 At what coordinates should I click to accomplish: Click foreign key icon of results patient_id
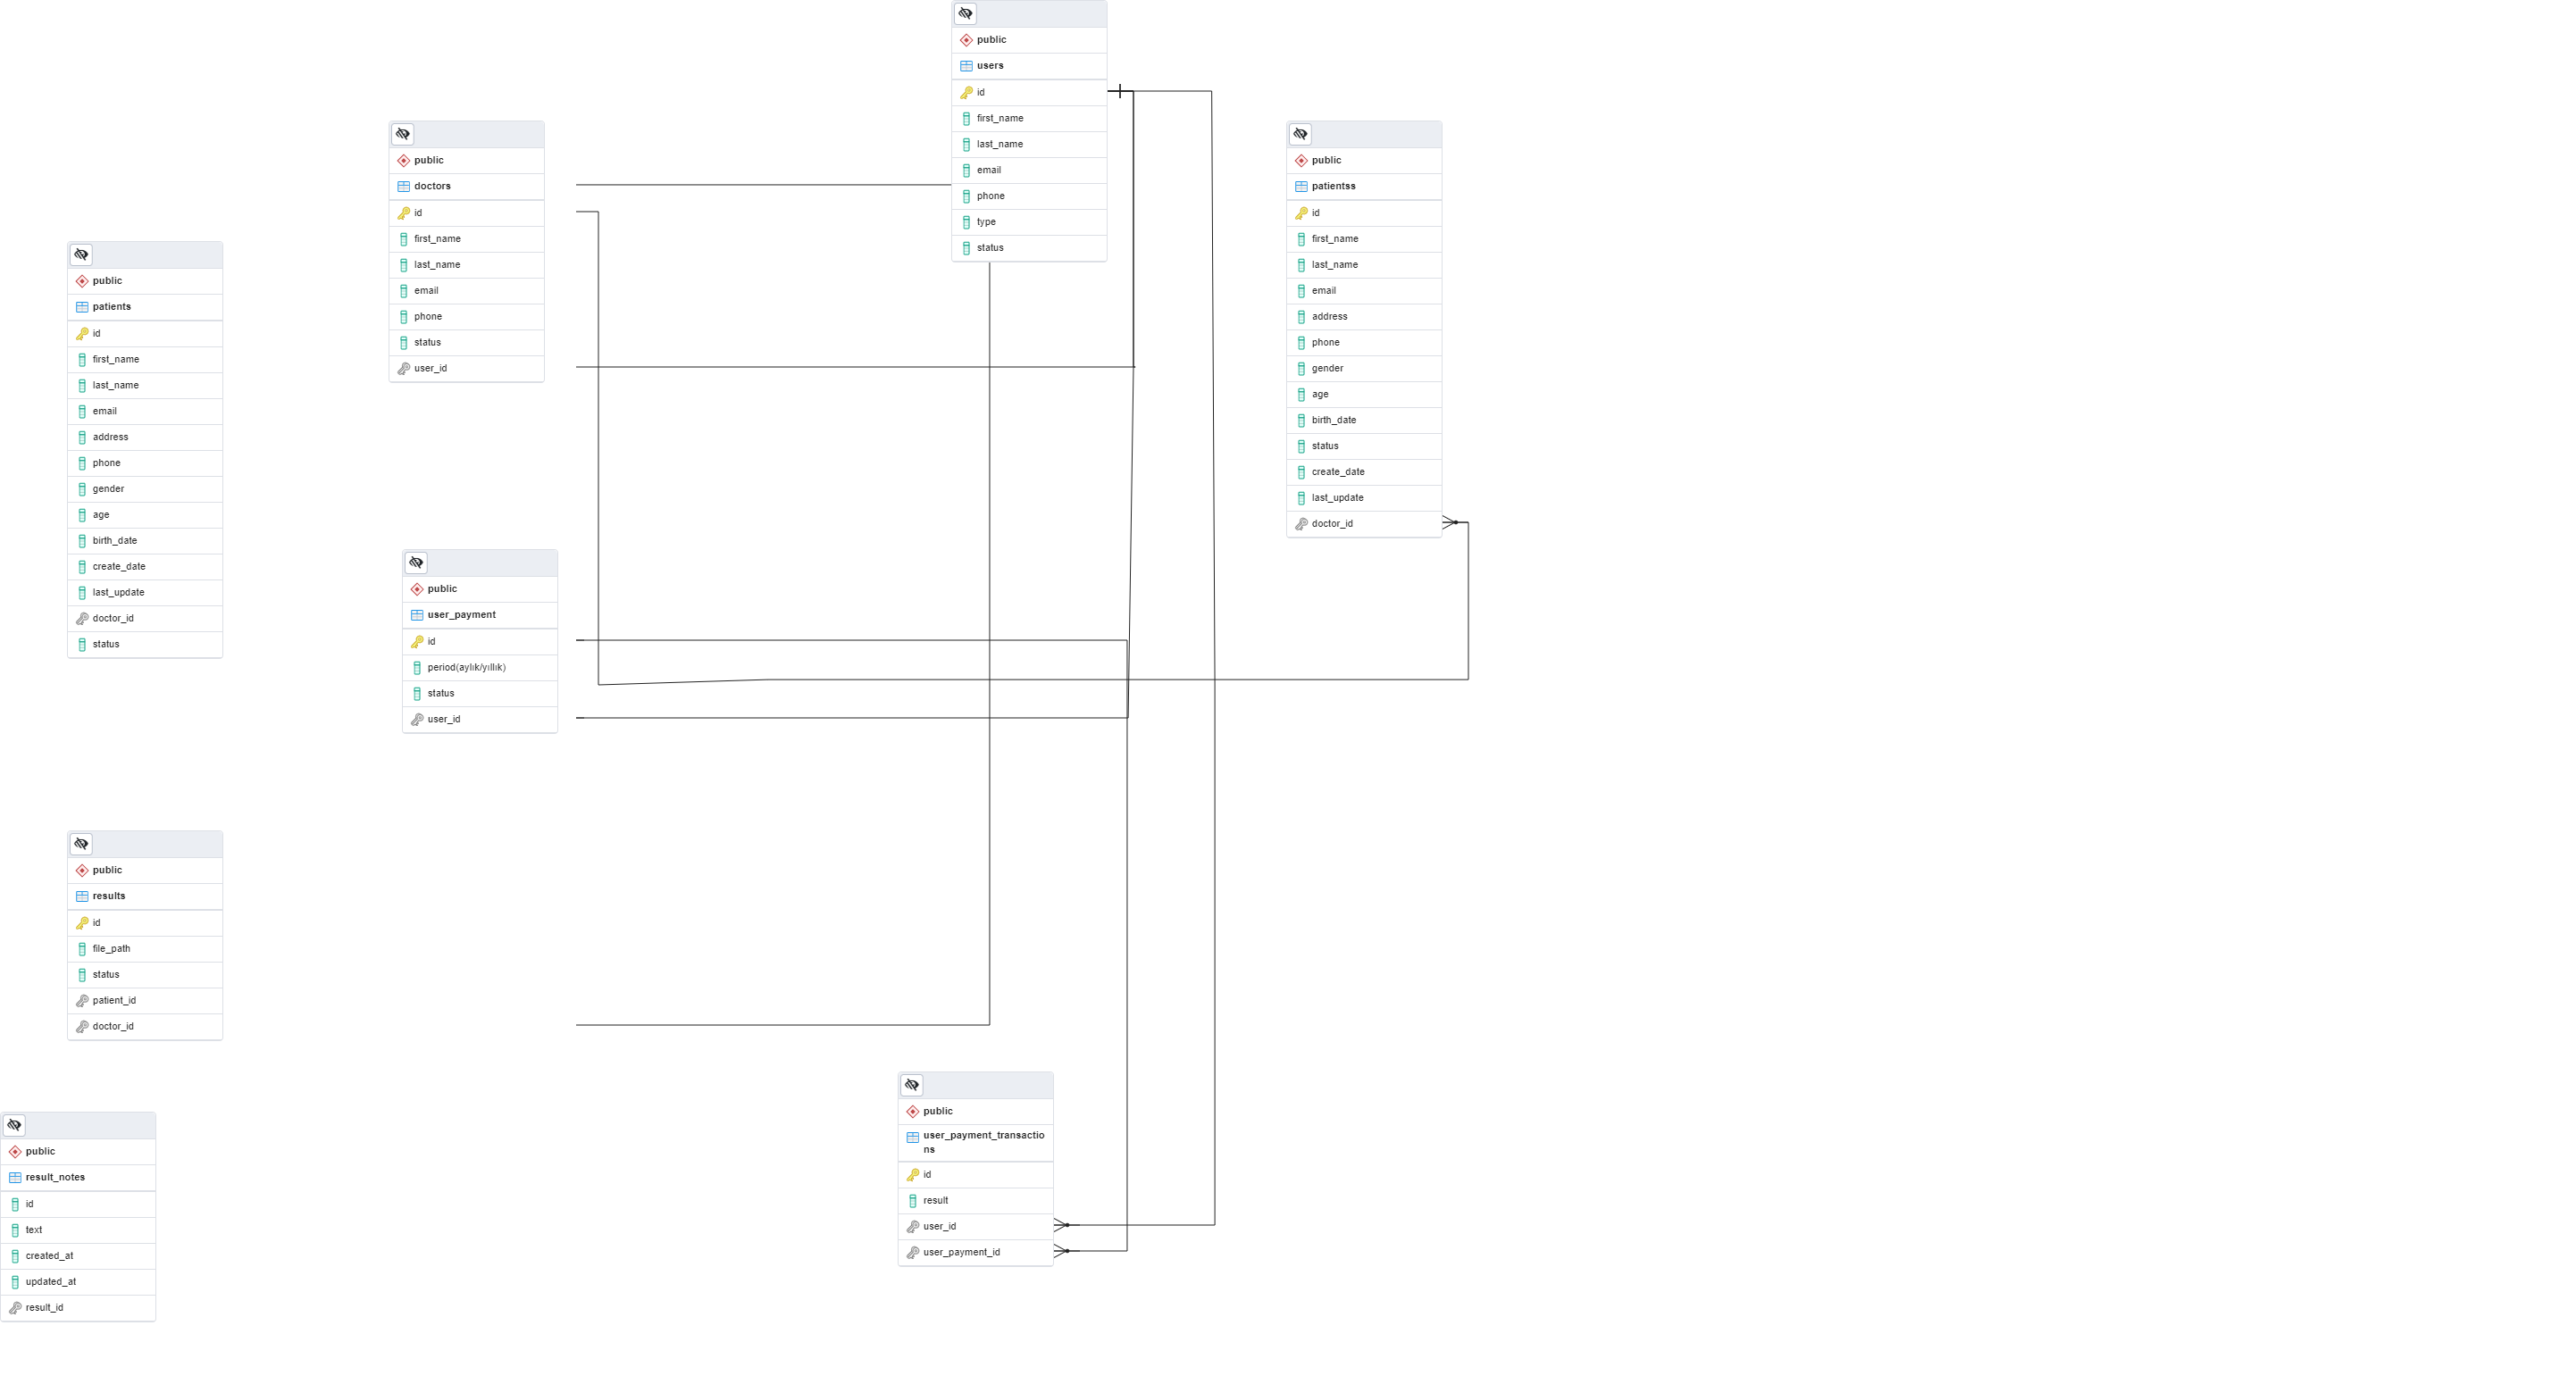click(x=82, y=1001)
